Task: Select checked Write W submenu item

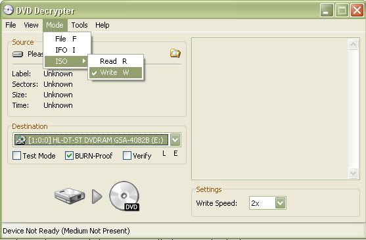Action: pos(116,72)
